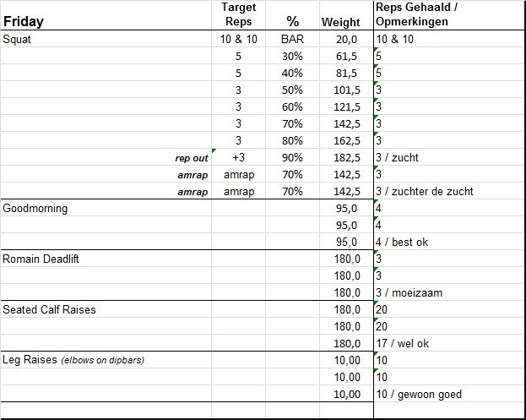Select the 90% percentage cell

coord(292,158)
